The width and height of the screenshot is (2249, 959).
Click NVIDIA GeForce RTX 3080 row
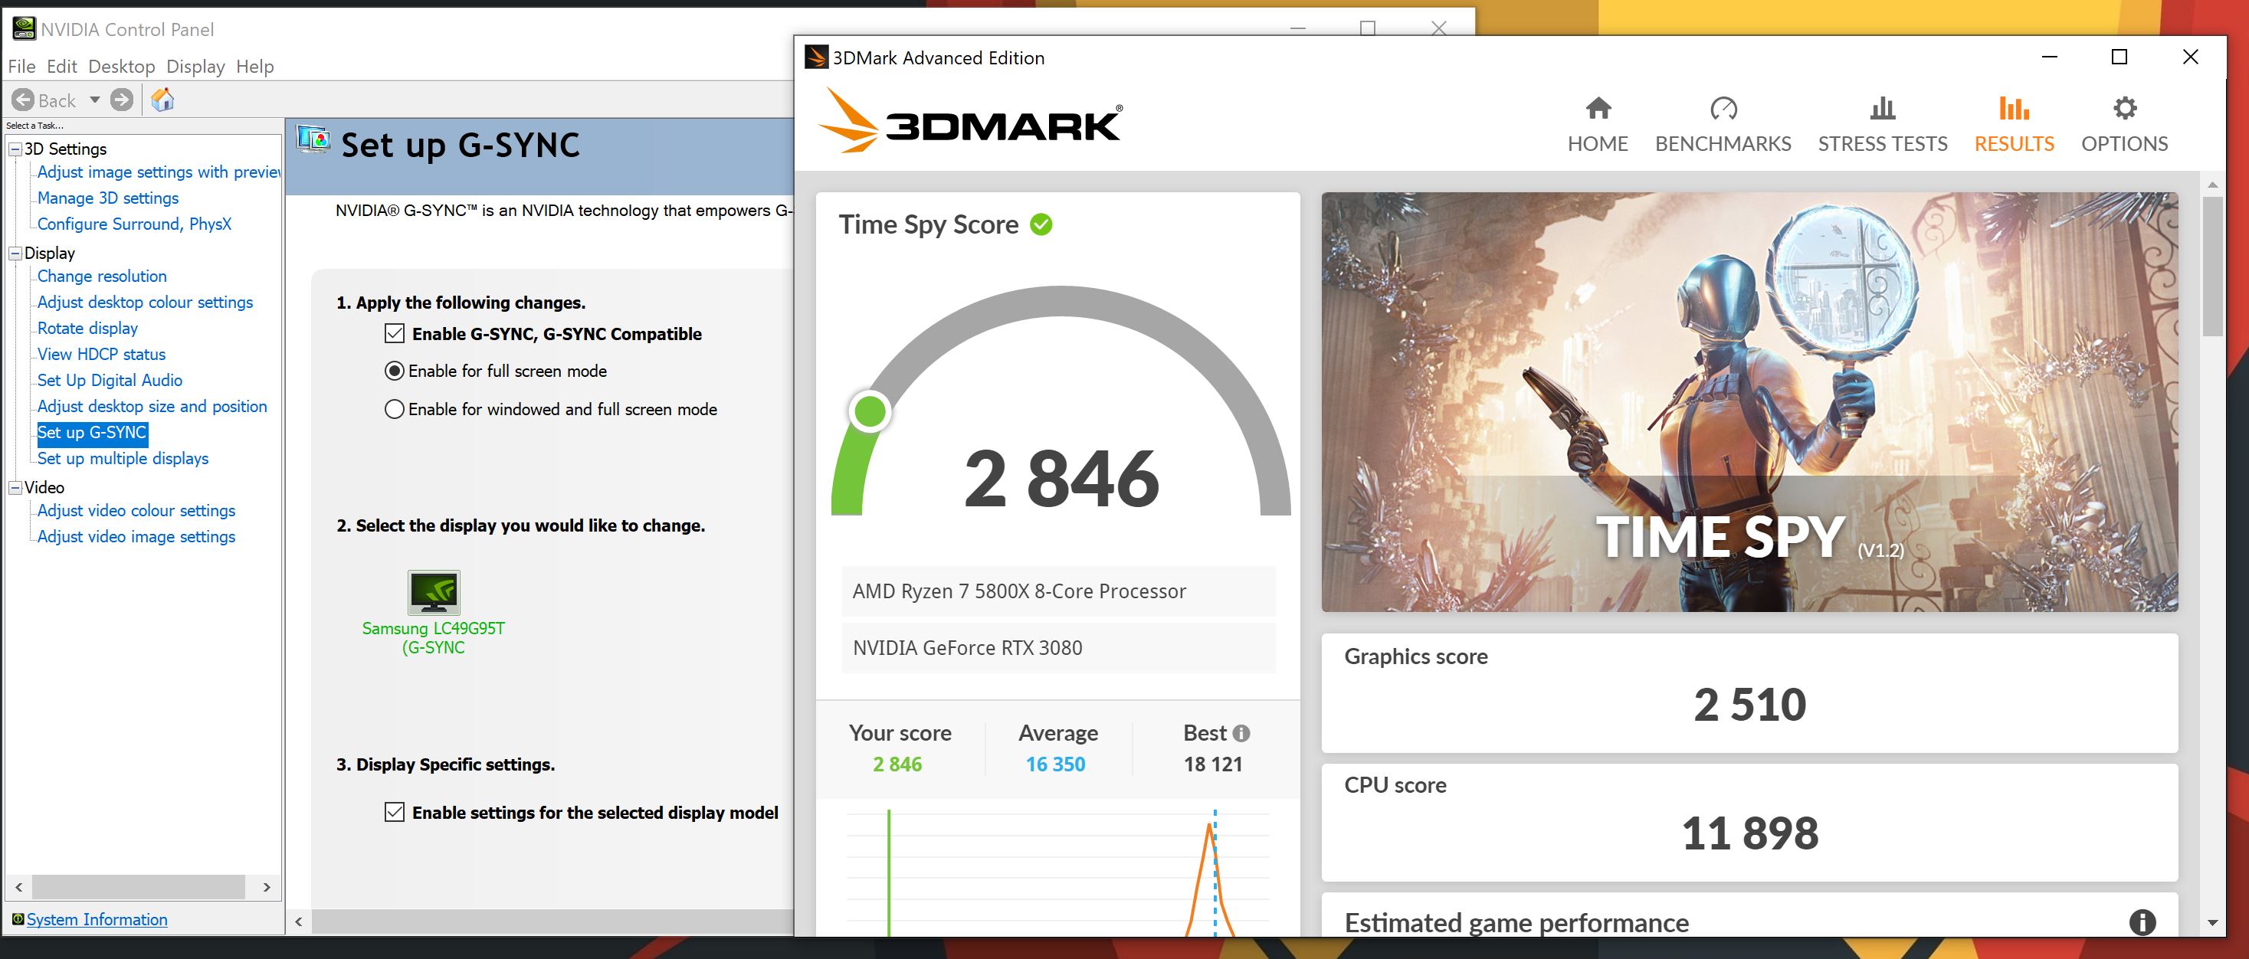1058,648
